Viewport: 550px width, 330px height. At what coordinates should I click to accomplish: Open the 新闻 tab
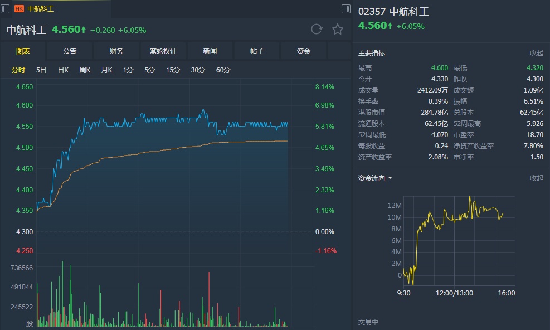[210, 51]
